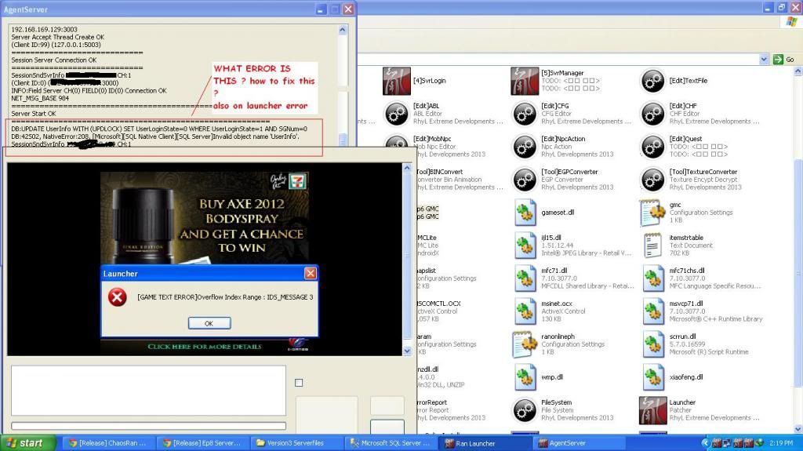This screenshot has height=451, width=803.
Task: Select the FileSystem application icon
Action: pyautogui.click(x=525, y=410)
